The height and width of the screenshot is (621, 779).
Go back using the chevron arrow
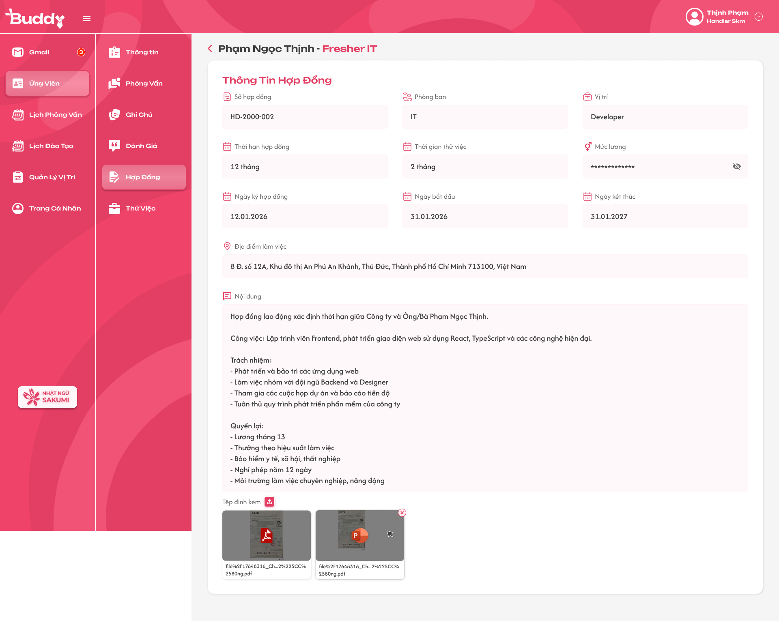[x=210, y=49]
